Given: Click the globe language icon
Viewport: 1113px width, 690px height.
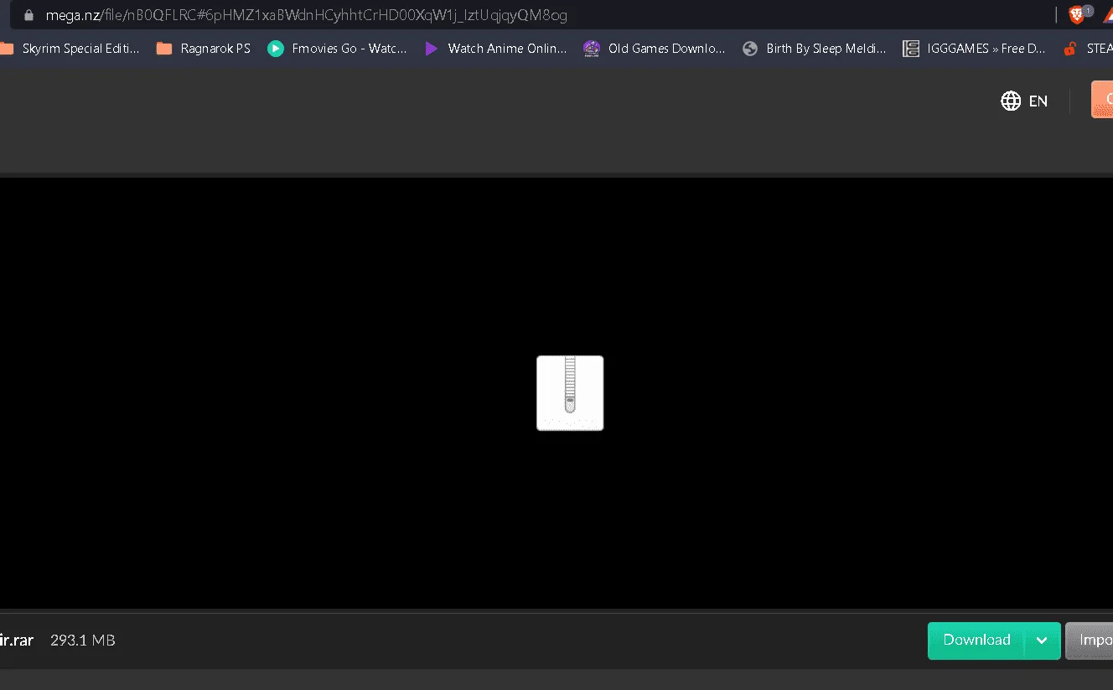Looking at the screenshot, I should [x=1011, y=101].
